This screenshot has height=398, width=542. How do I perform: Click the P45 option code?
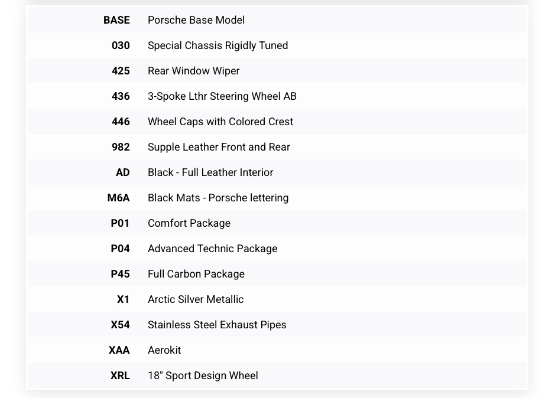120,274
